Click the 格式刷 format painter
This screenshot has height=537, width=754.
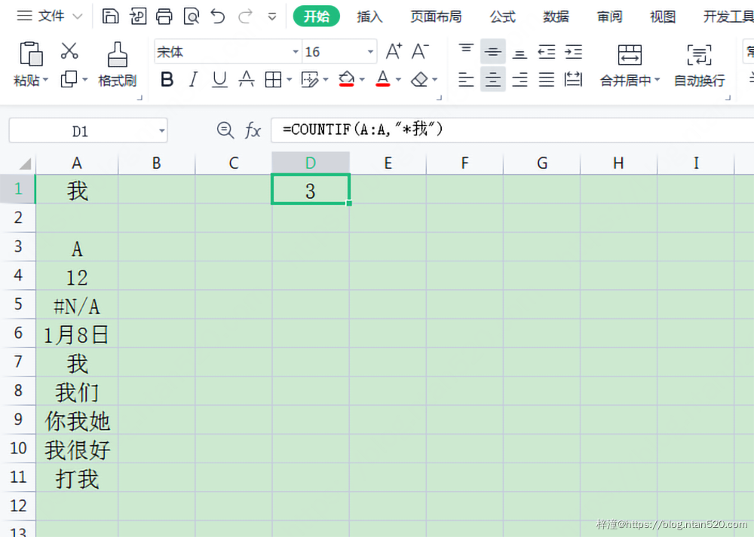tap(118, 64)
